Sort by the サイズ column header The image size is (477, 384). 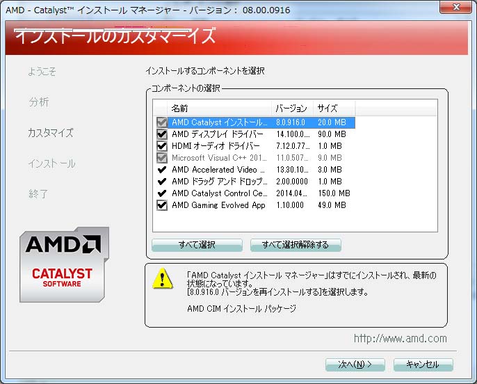(x=334, y=108)
